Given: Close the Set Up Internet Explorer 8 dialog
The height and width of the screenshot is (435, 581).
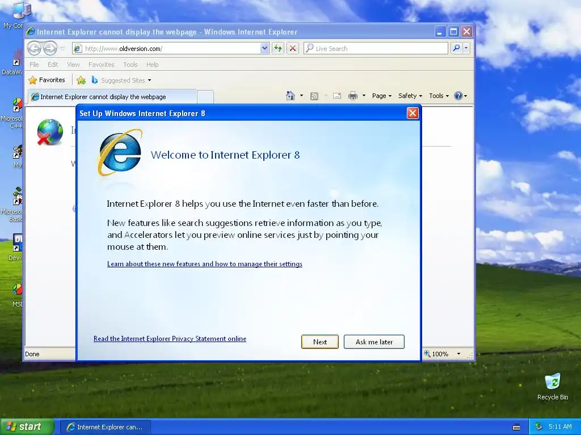Looking at the screenshot, I should [412, 113].
